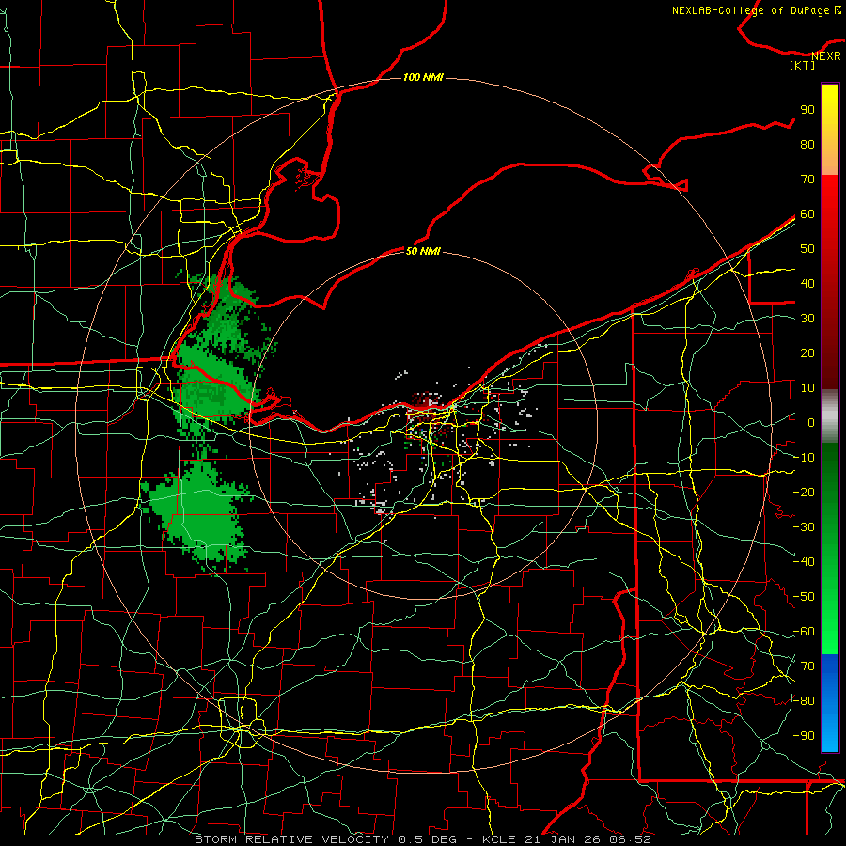Click the -10 value on the velocity scale
Screen dimensions: 846x846
[804, 458]
